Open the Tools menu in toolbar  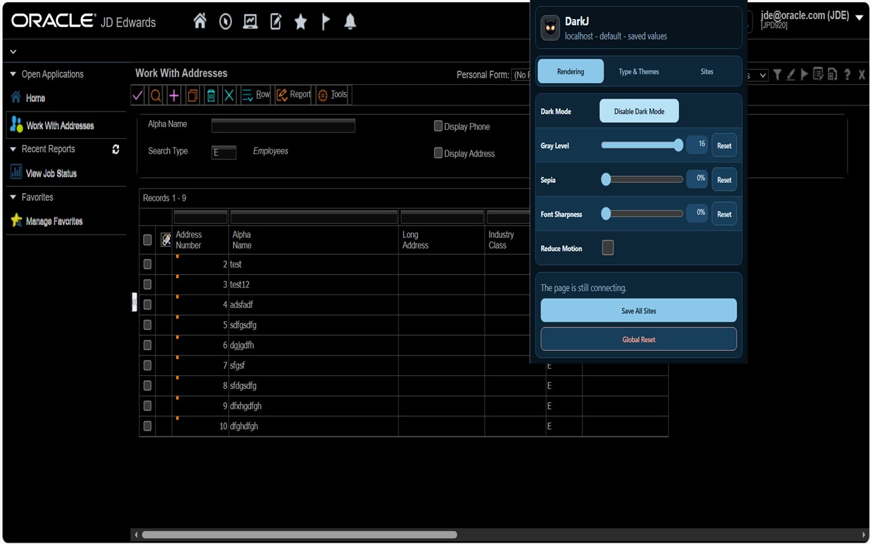[332, 95]
